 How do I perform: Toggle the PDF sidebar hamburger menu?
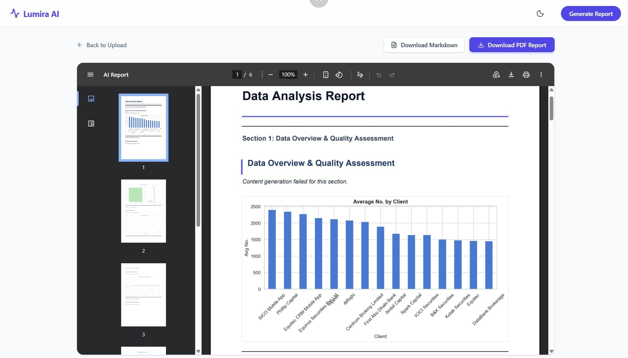click(90, 75)
